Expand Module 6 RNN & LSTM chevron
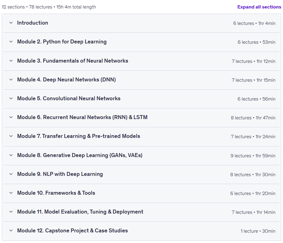283x243 pixels. pos(11,117)
